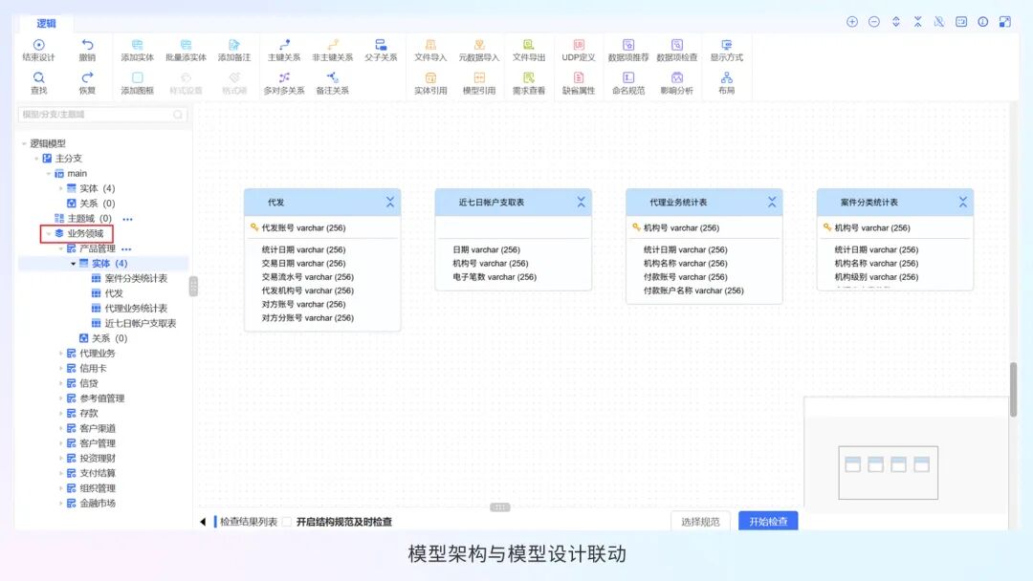Click fullscreen toggle at top right
1033x581 pixels.
point(1006,20)
